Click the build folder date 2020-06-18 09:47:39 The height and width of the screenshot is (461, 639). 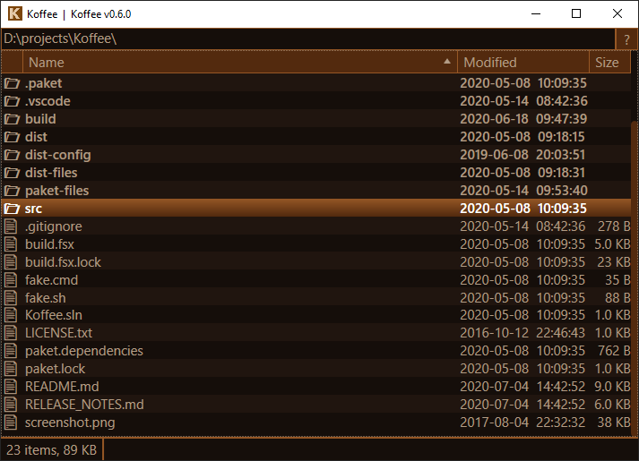click(x=523, y=119)
